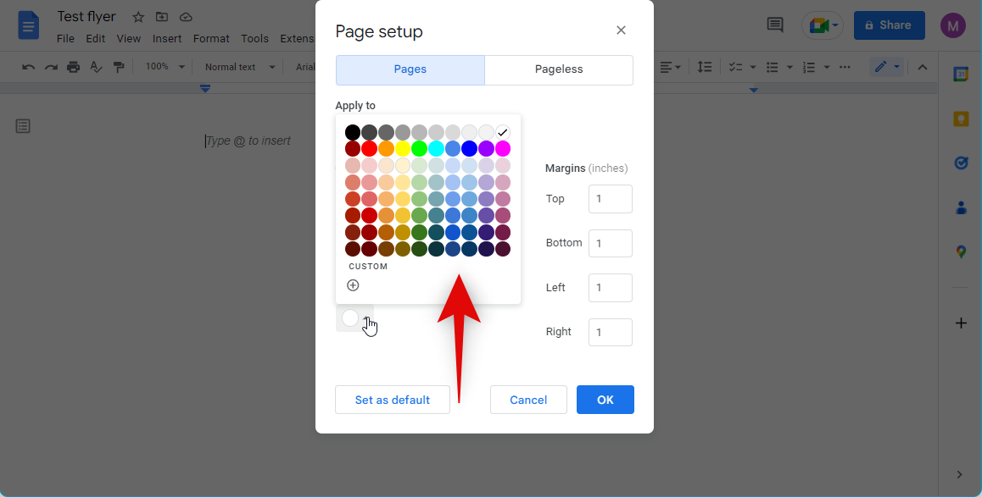982x497 pixels.
Task: Open comment history icon
Action: (x=774, y=25)
